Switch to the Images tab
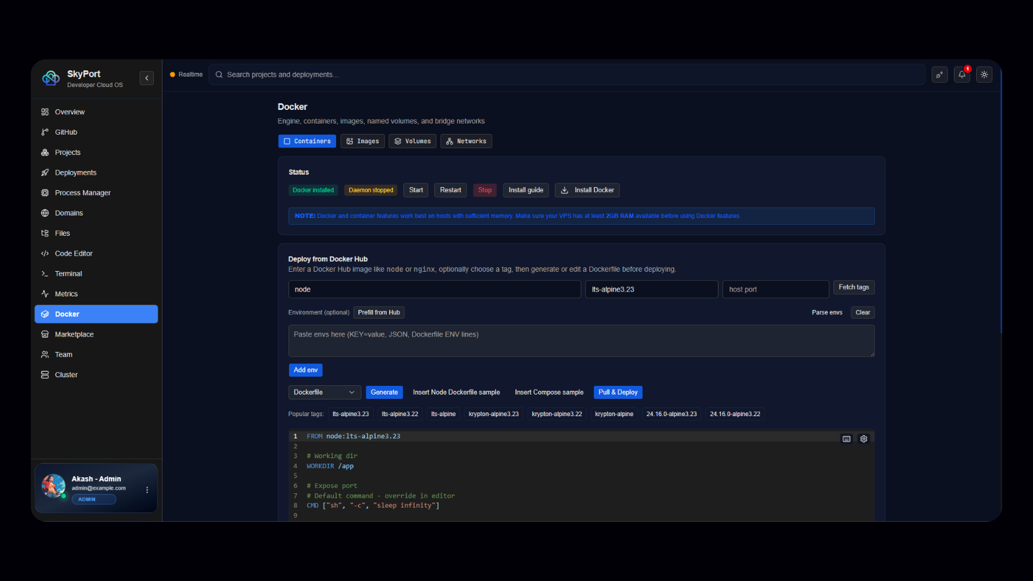1033x581 pixels. click(x=363, y=141)
